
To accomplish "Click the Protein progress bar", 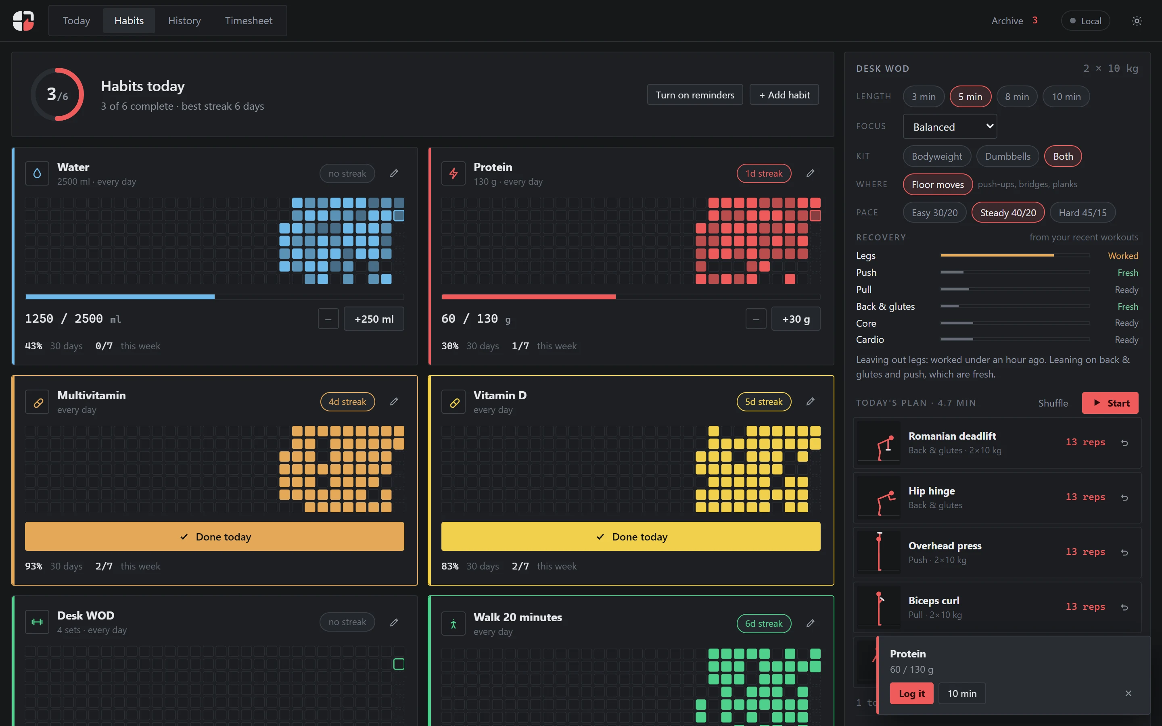I will [x=631, y=297].
